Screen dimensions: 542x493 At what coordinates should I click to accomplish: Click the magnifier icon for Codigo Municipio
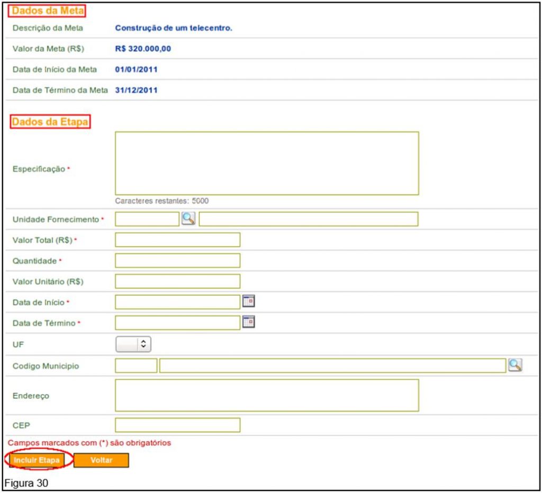(x=514, y=365)
